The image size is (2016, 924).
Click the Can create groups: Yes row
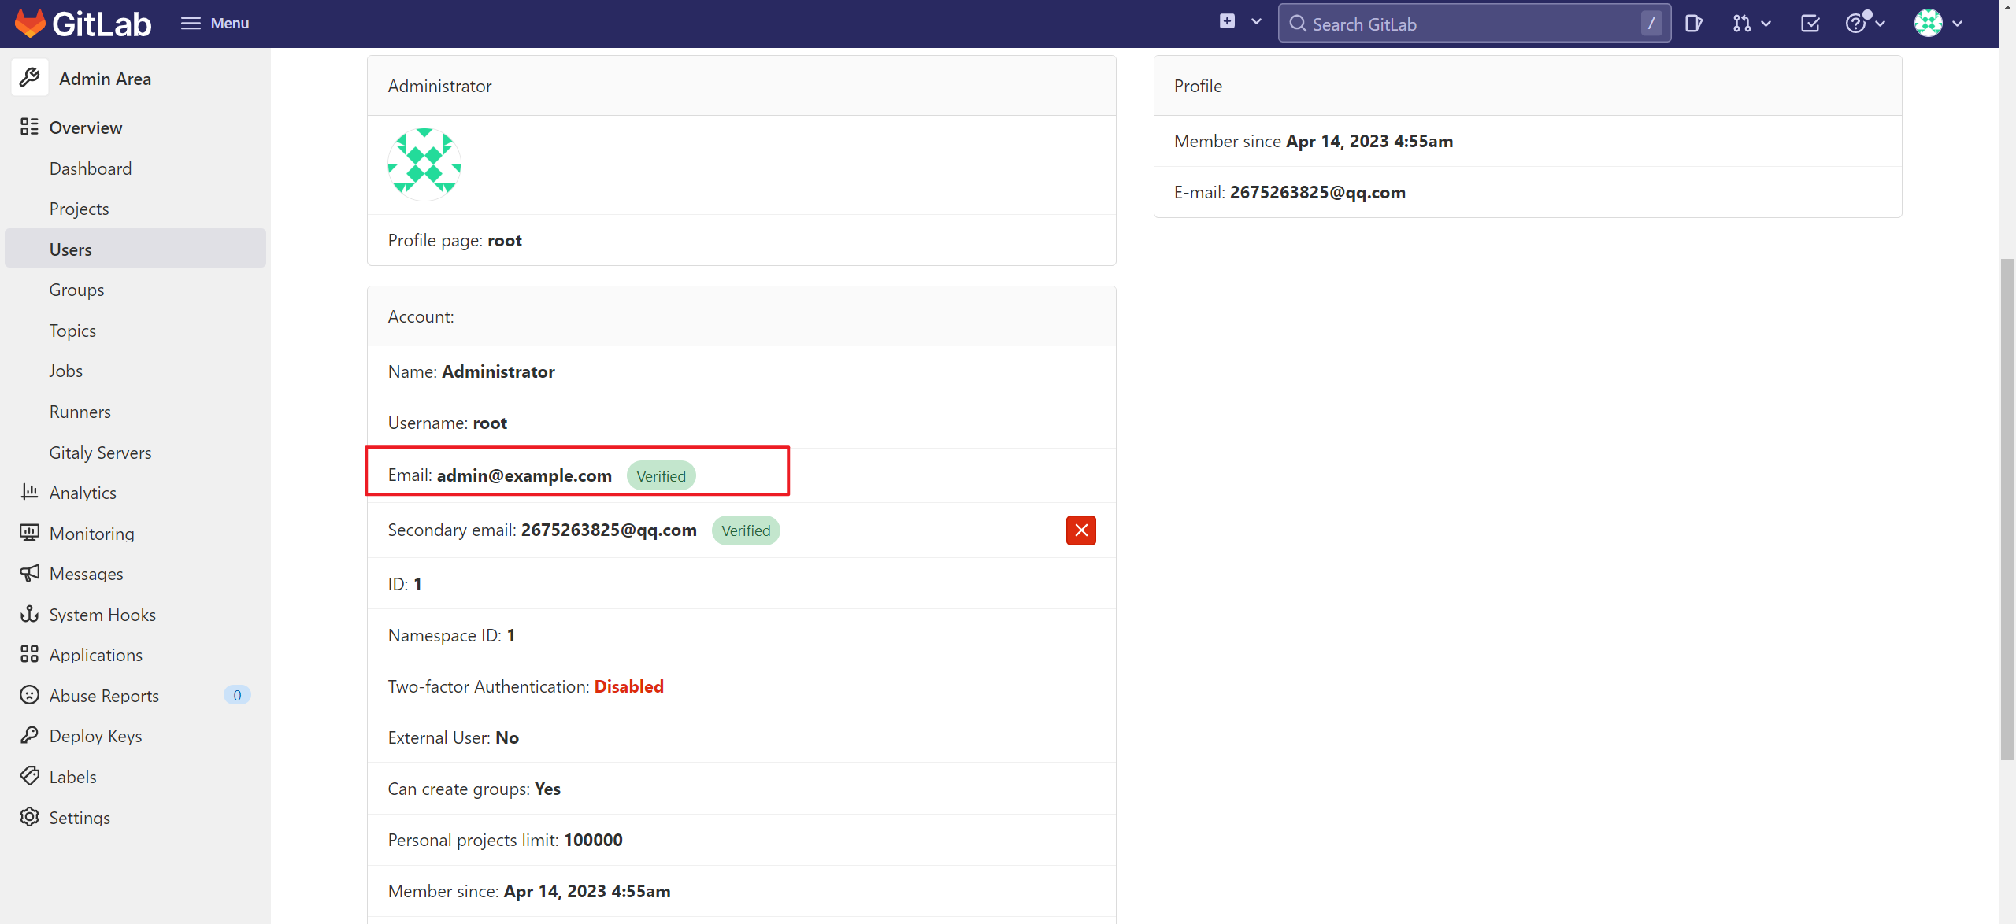pos(742,789)
